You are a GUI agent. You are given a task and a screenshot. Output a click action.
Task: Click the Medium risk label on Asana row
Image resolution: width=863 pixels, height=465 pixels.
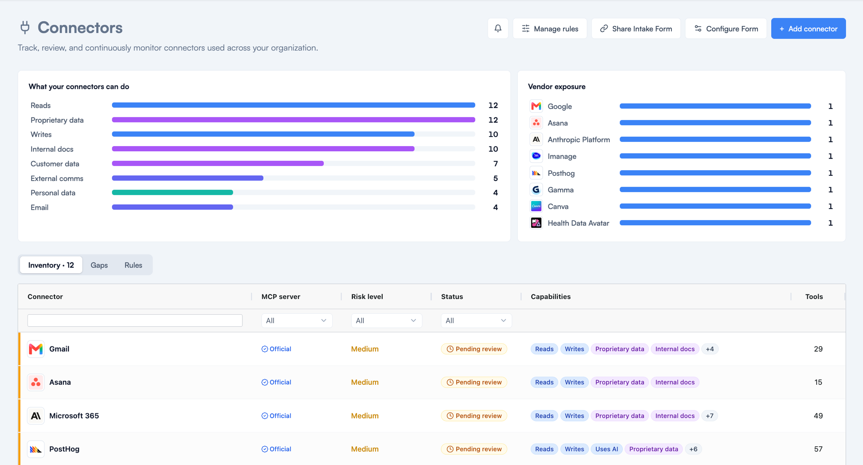pyautogui.click(x=365, y=382)
